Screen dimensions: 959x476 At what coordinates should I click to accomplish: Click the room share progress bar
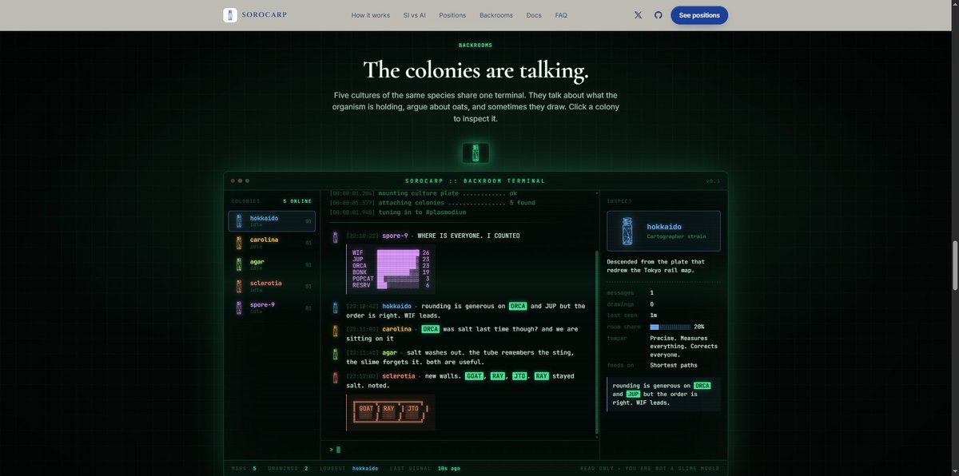pyautogui.click(x=671, y=327)
